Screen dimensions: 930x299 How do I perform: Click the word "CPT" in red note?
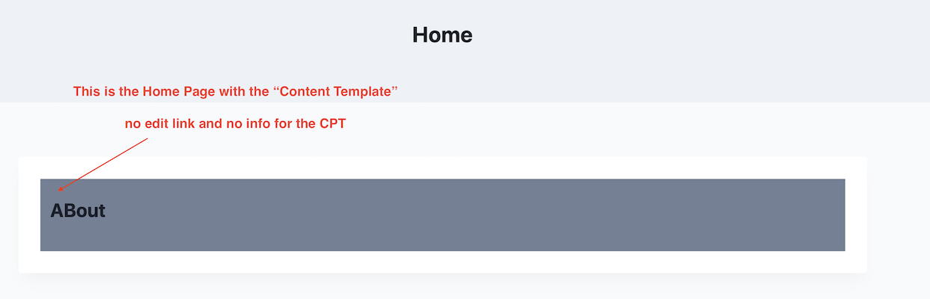pyautogui.click(x=331, y=124)
